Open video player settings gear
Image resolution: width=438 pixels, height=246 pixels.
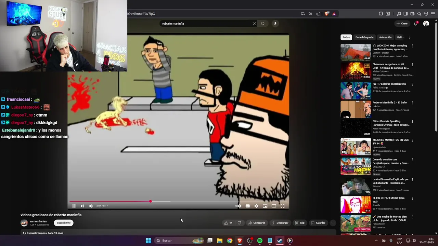coord(256,206)
